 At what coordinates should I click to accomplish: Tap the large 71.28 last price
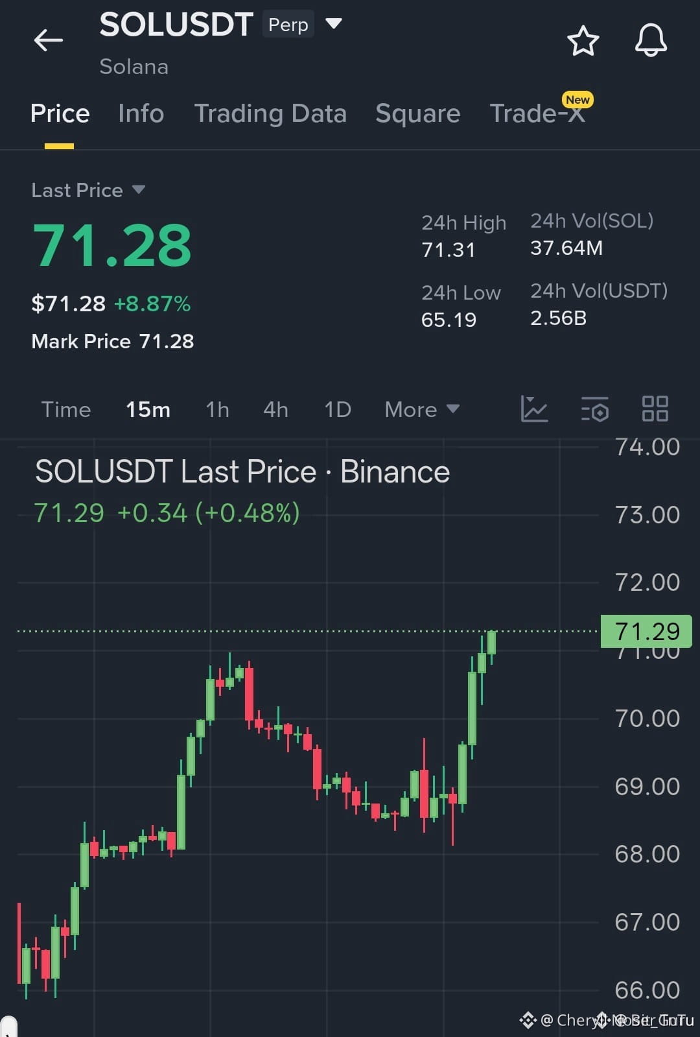(112, 245)
